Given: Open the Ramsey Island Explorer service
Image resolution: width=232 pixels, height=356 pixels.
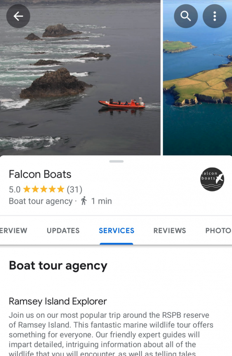Looking at the screenshot, I should click(58, 301).
